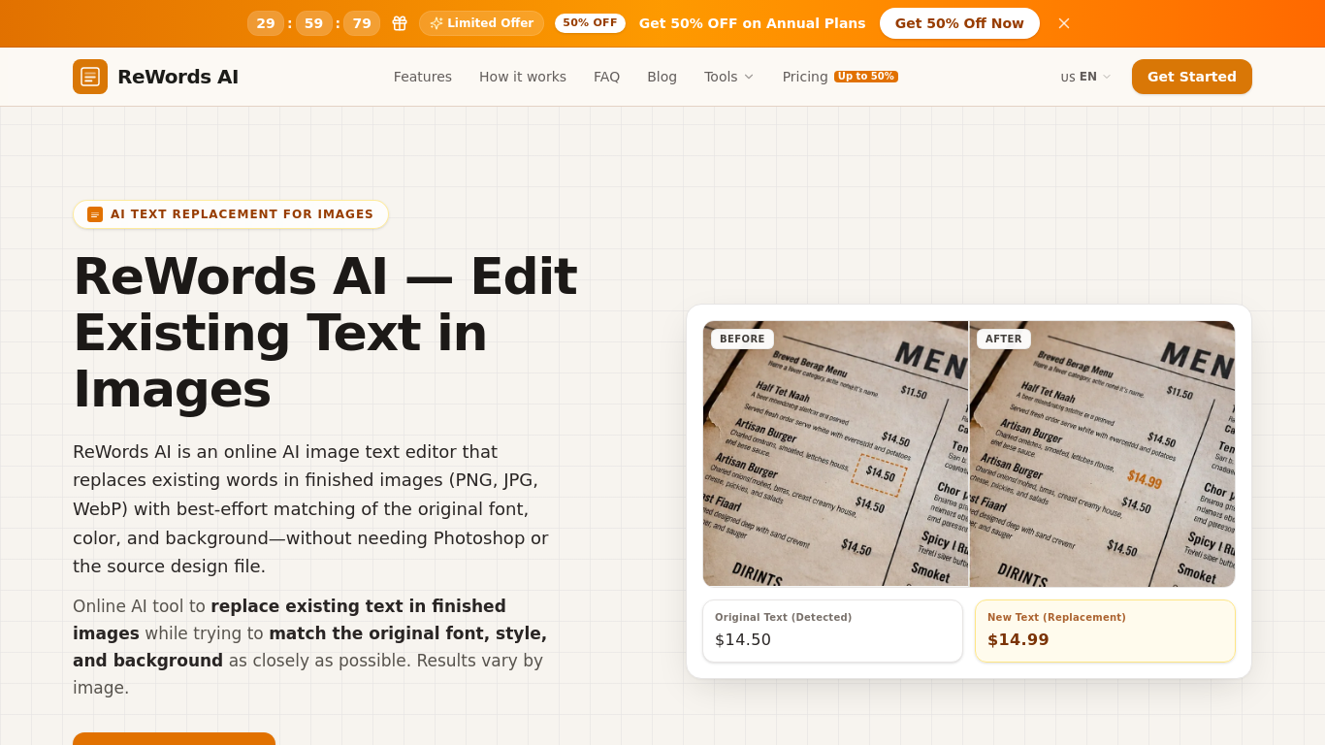This screenshot has height=745, width=1325.
Task: Open the Blog page
Action: pos(662,77)
